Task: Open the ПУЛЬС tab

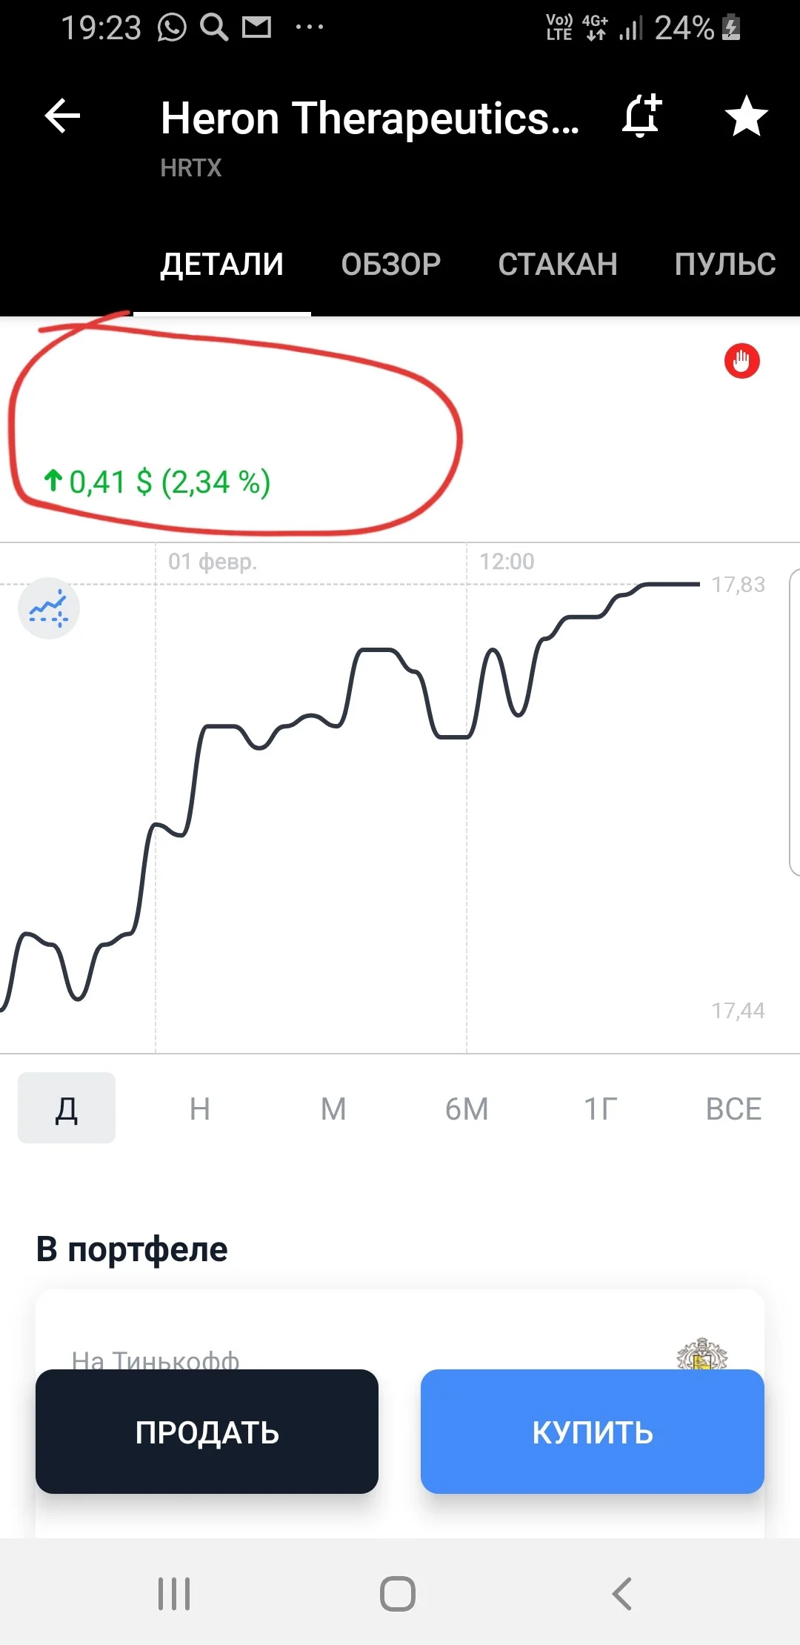Action: pos(725,265)
